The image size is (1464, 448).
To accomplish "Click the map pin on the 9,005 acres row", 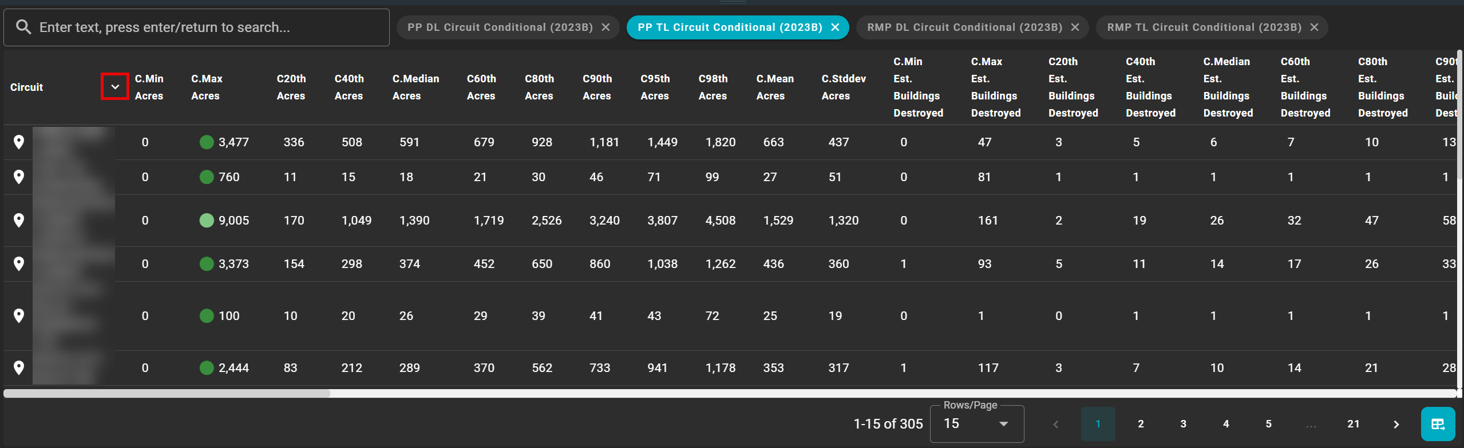I will pos(19,221).
